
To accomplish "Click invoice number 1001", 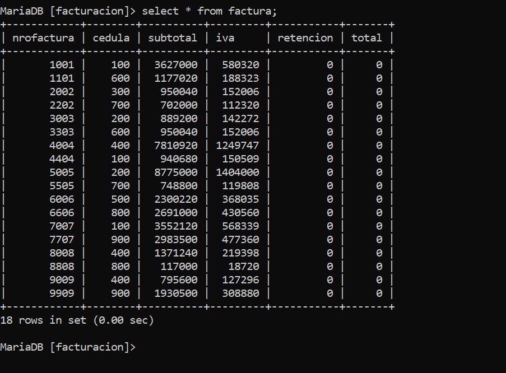I will [62, 65].
